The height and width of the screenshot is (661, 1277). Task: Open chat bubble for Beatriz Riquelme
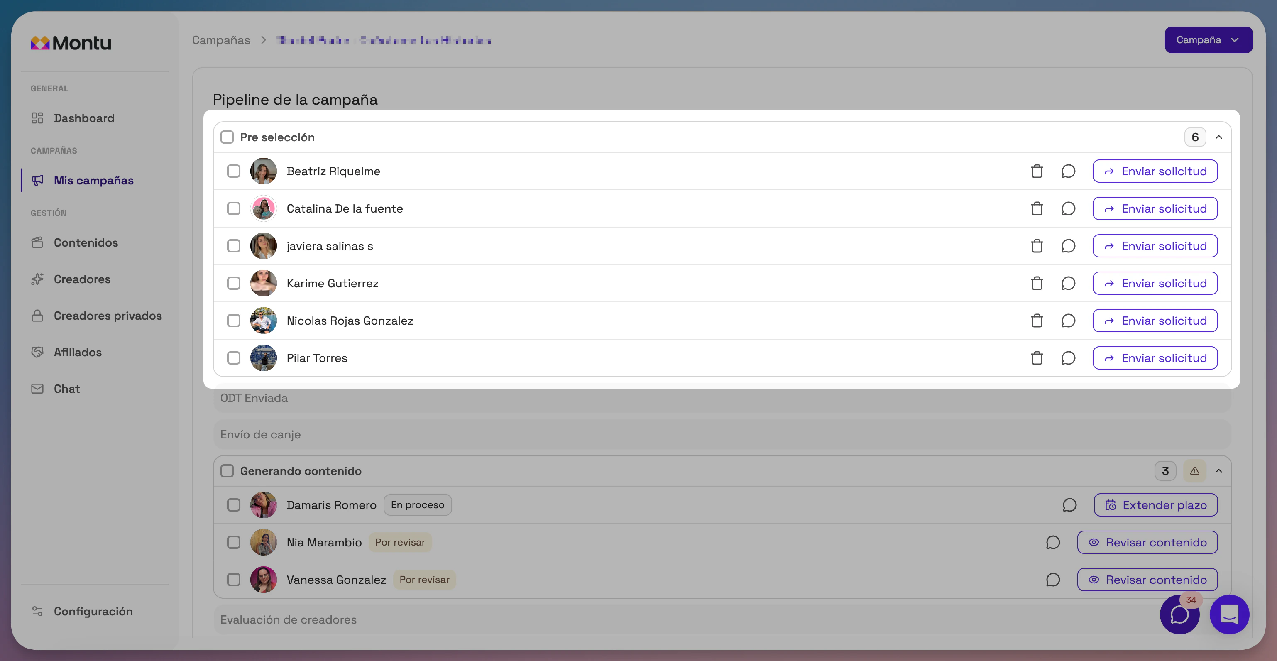[1068, 171]
